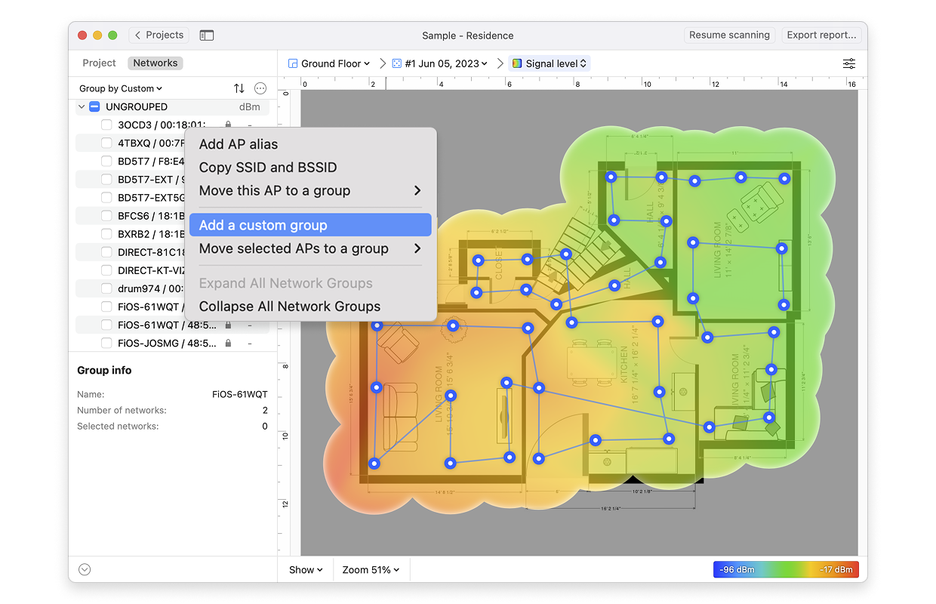936x604 pixels.
Task: Enable the BD5T7-EXT / network checkbox
Action: (106, 180)
